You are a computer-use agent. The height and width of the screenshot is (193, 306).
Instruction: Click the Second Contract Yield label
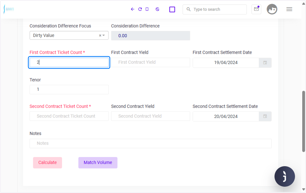tap(133, 106)
